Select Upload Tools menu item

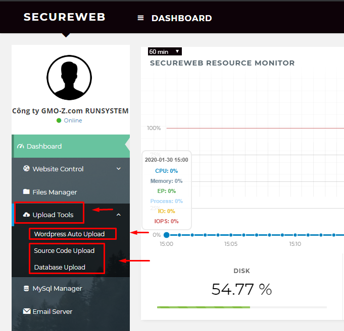click(x=71, y=215)
